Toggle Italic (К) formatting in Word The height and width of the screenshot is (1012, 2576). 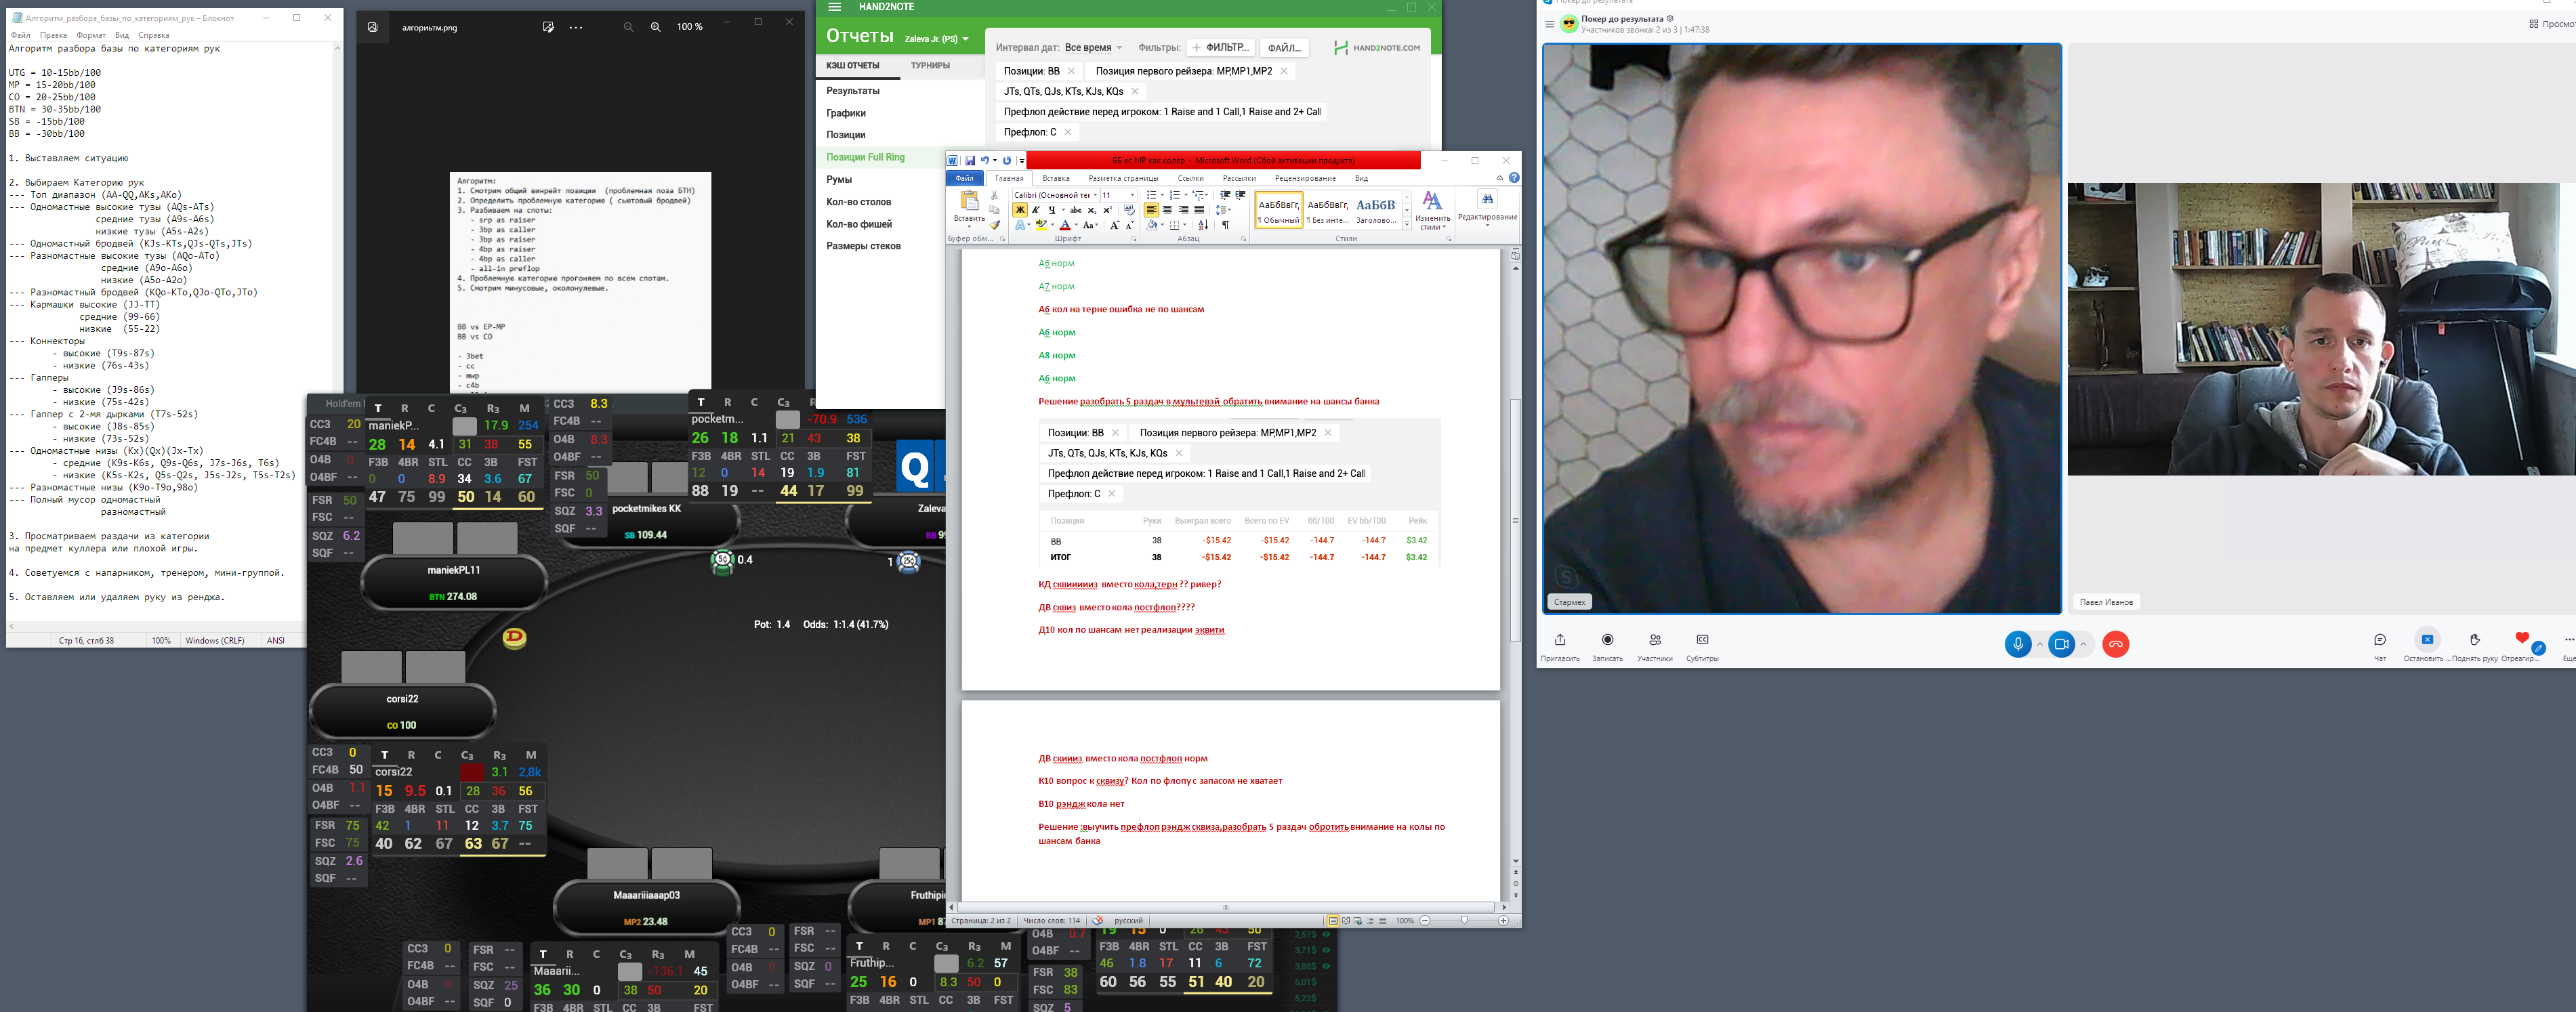click(x=1036, y=210)
